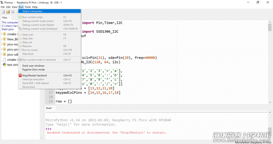Image resolution: width=273 pixels, height=144 pixels.
Task: Click the Save file toolbar icon
Action: click(13, 12)
